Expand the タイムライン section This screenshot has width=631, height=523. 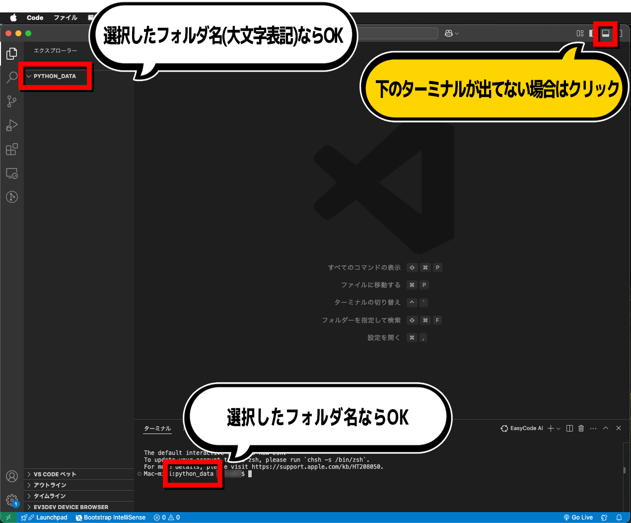pos(79,496)
